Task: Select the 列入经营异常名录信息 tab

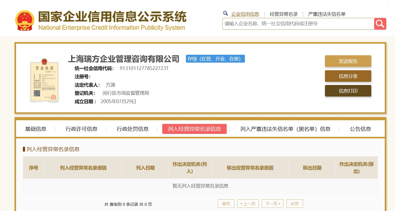Action: (194, 129)
